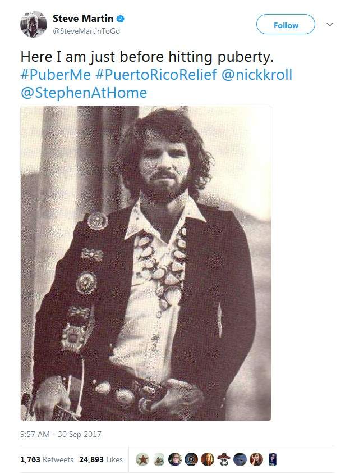The width and height of the screenshot is (350, 474).
Task: Click the blue verified badge
Action: (121, 19)
